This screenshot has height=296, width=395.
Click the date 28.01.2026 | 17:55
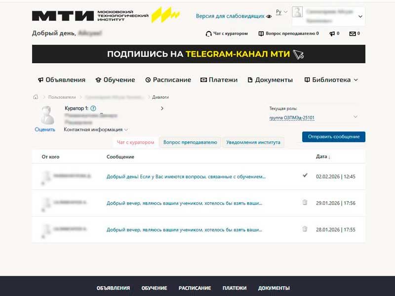[336, 230]
